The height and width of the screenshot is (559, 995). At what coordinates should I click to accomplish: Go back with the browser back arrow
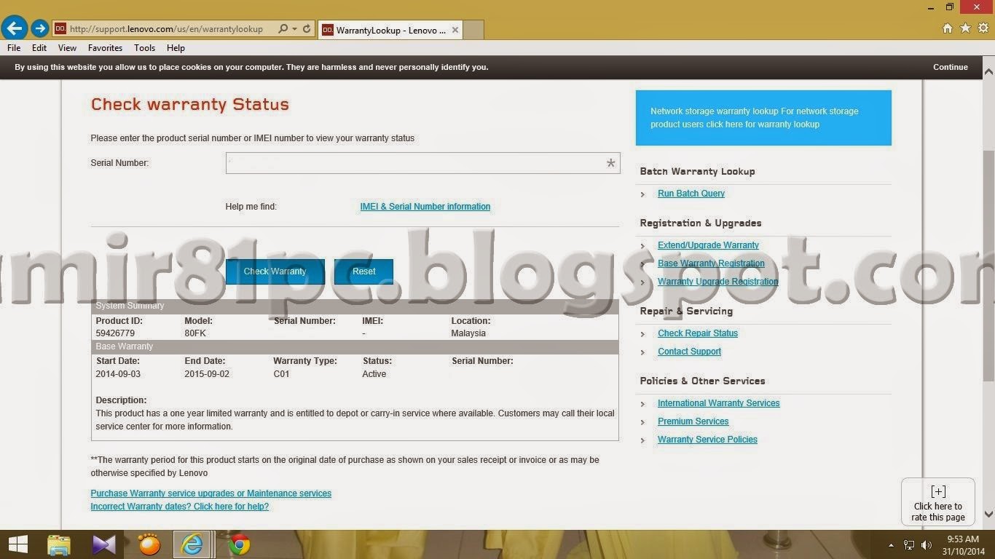[14, 28]
